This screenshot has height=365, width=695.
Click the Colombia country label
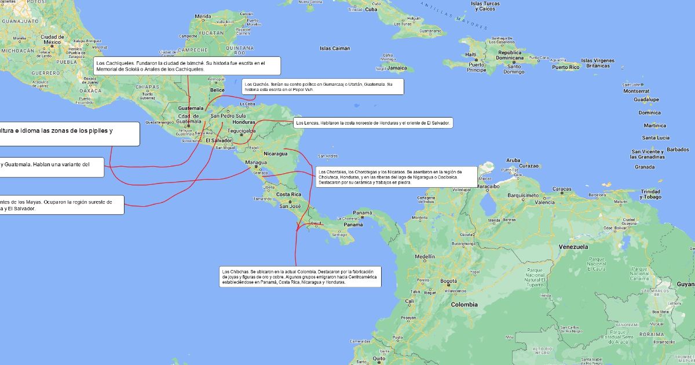click(x=464, y=305)
